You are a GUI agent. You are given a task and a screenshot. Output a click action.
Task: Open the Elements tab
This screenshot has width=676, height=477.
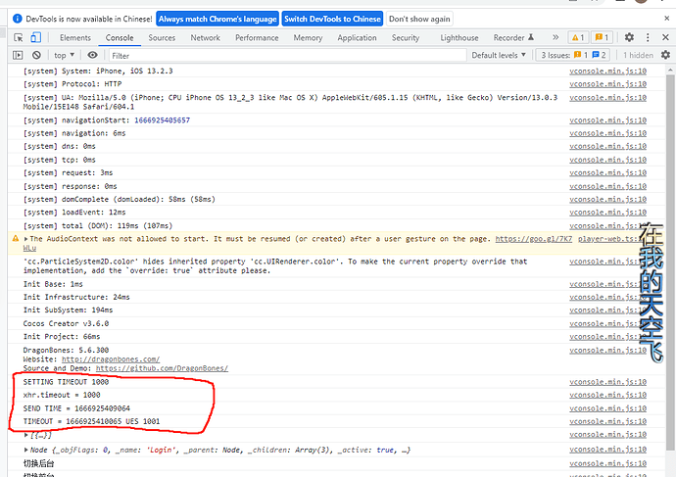(75, 38)
